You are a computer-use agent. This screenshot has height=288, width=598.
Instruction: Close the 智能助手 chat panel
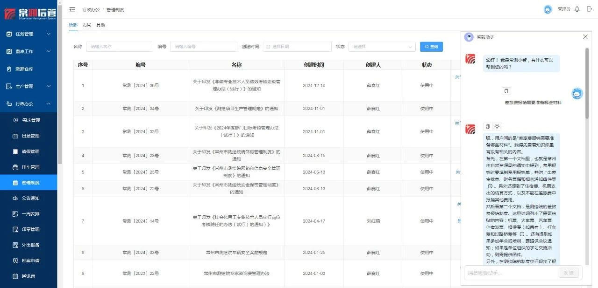pyautogui.click(x=585, y=37)
